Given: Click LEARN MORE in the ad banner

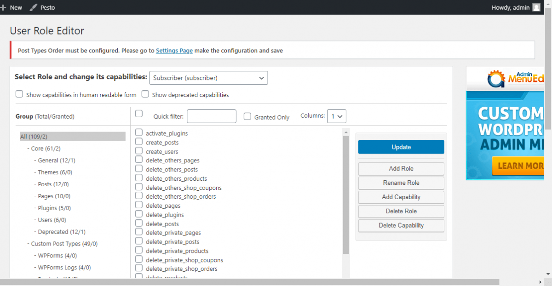Looking at the screenshot, I should click(x=519, y=166).
